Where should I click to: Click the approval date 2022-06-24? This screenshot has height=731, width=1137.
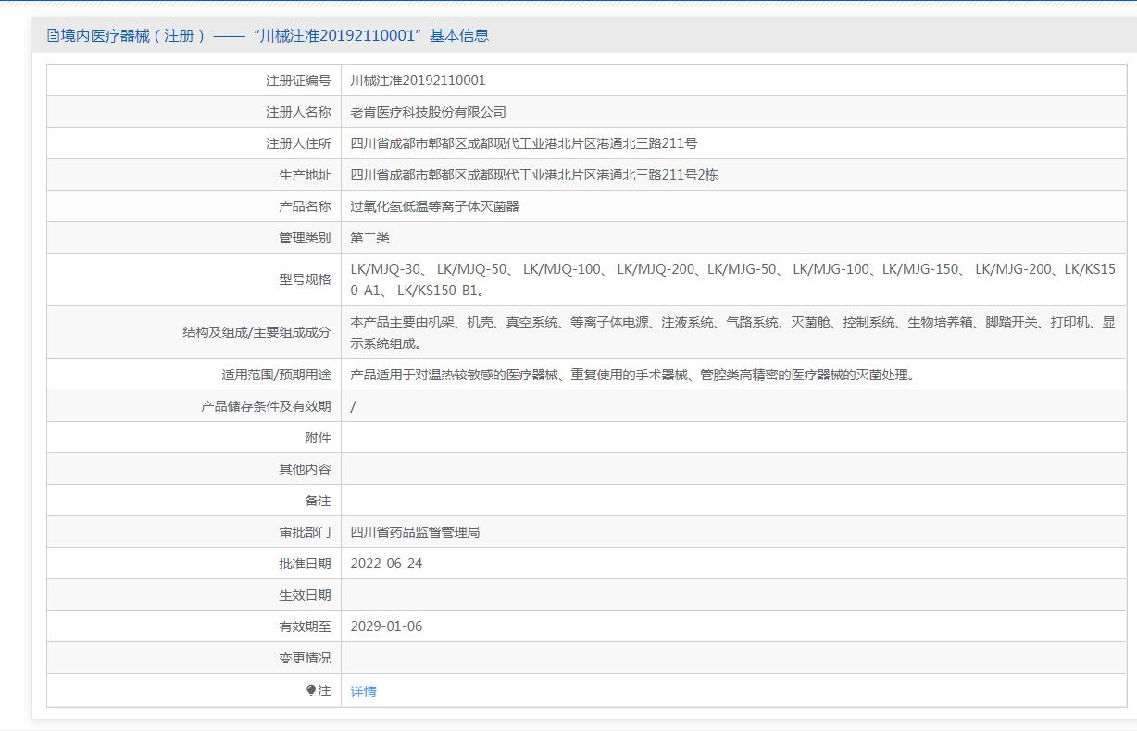pyautogui.click(x=386, y=564)
